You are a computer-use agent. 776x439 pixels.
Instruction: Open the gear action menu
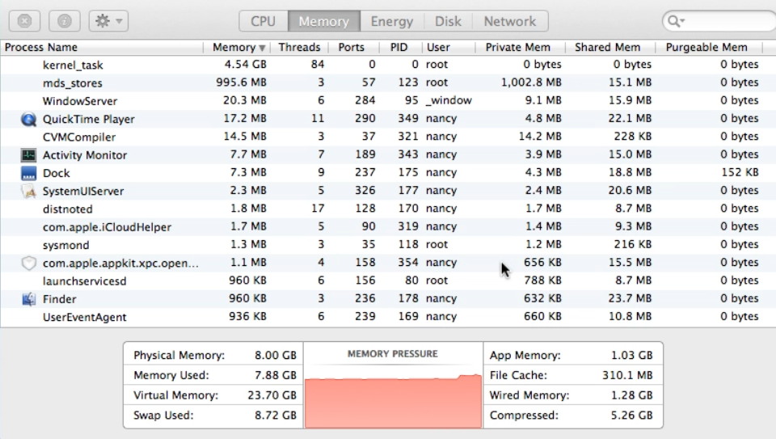[x=108, y=21]
